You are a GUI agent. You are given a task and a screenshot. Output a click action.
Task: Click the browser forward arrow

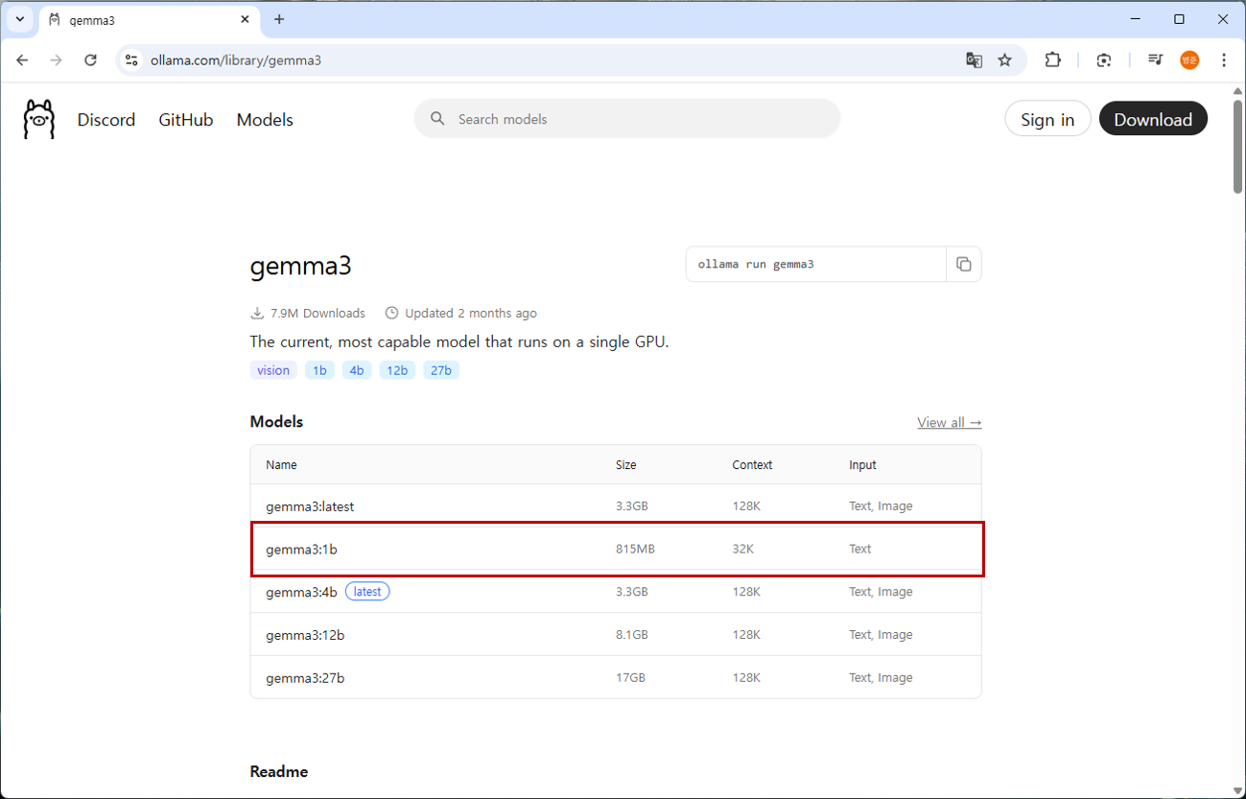pos(57,59)
